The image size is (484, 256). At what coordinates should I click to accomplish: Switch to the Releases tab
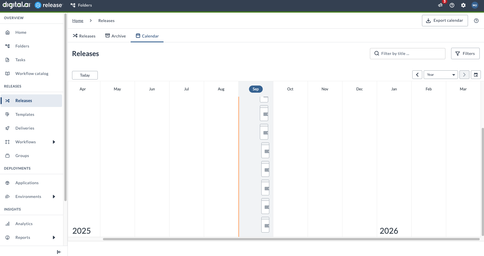coord(84,36)
